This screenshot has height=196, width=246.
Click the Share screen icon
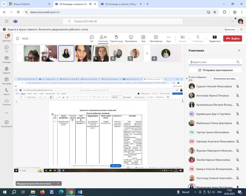(214, 38)
